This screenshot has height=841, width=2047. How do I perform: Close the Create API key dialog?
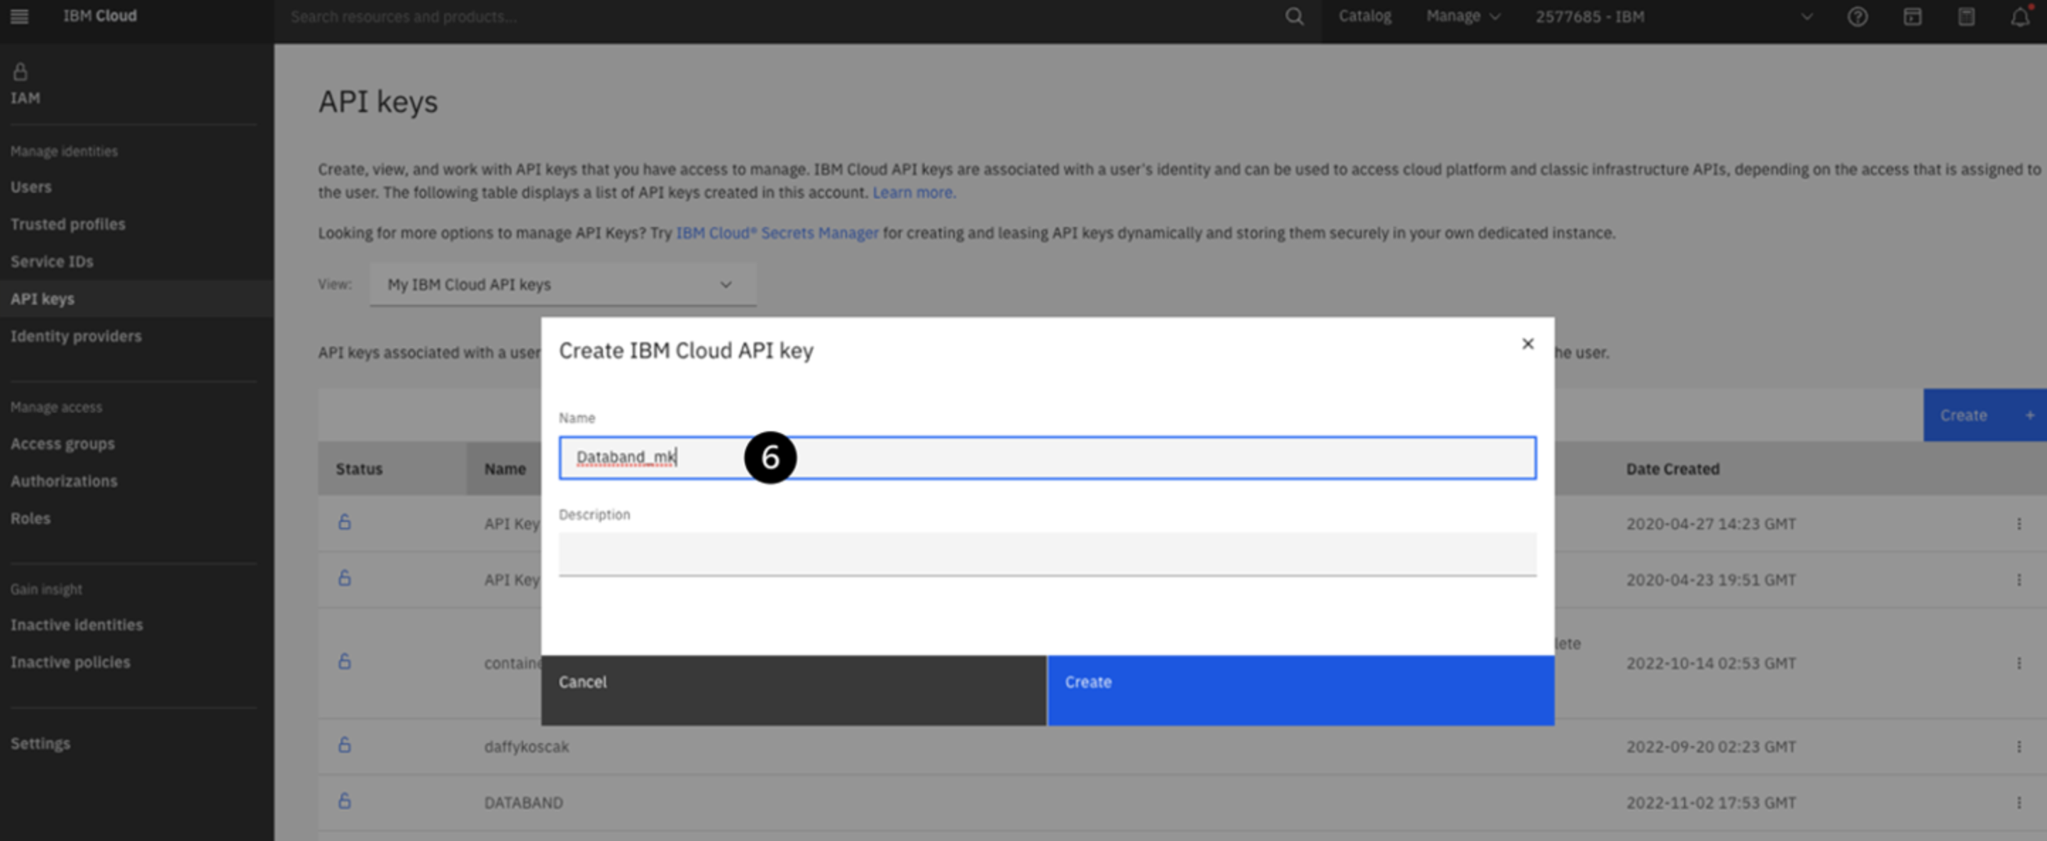click(x=1527, y=344)
